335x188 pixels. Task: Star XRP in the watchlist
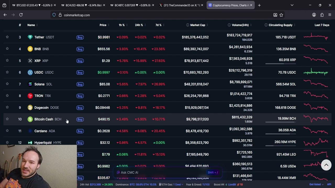(x=7, y=61)
